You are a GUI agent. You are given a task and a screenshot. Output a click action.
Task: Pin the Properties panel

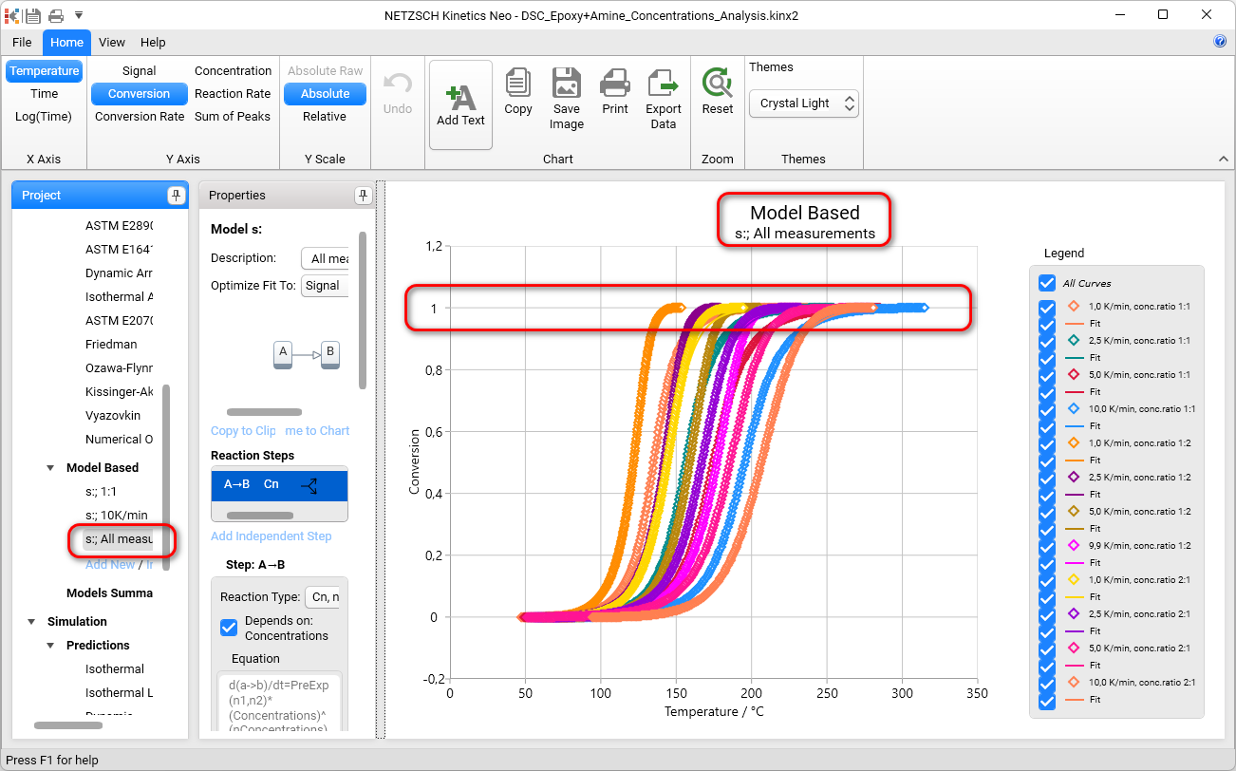(x=363, y=196)
